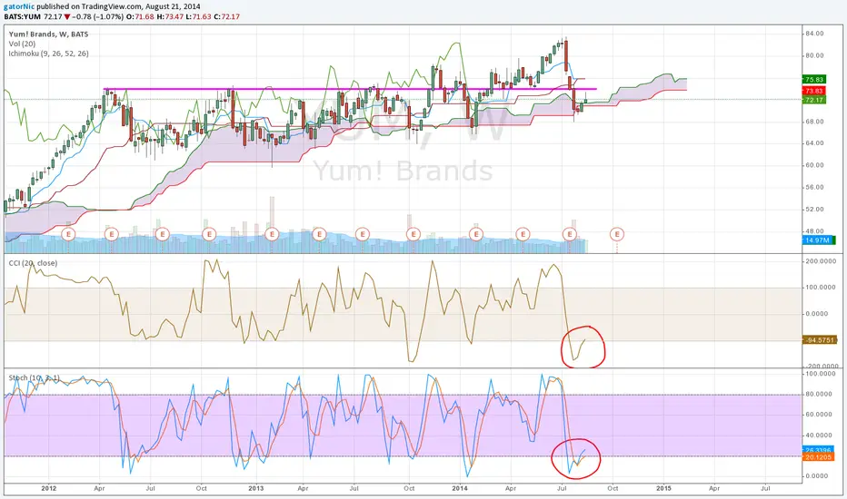
Task: Click the 68.00 price axis label
Action: point(814,122)
